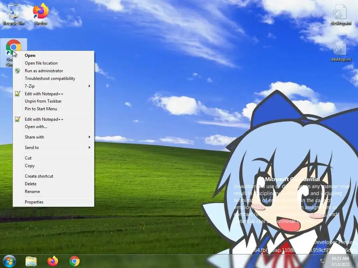Select the Firefox desktop shortcut
Screen dimensions: 358x268
coord(41,14)
